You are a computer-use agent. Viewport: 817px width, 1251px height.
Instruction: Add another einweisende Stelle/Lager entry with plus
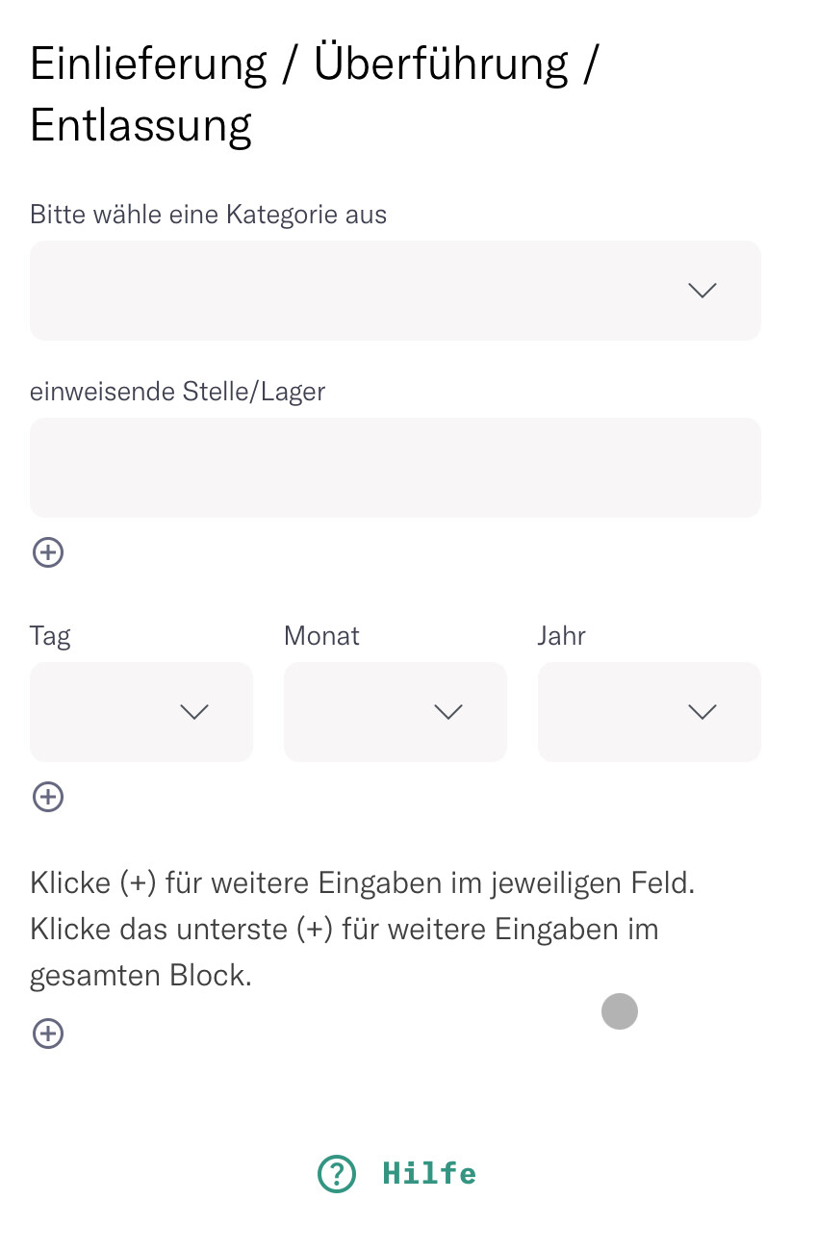click(48, 552)
